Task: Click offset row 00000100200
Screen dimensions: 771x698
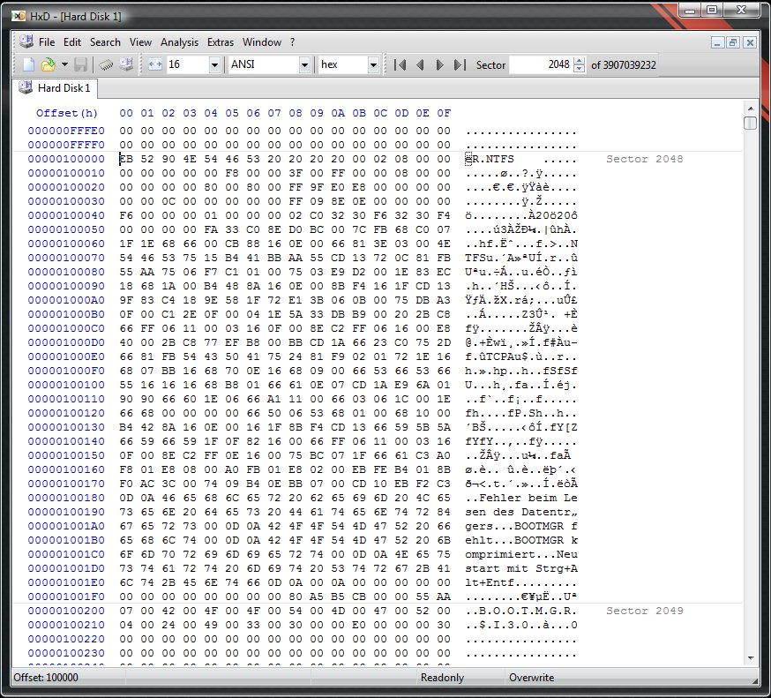Action: tap(66, 611)
